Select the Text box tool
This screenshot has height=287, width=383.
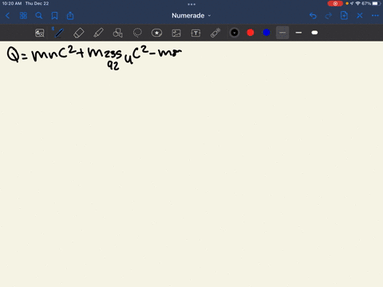pos(195,33)
